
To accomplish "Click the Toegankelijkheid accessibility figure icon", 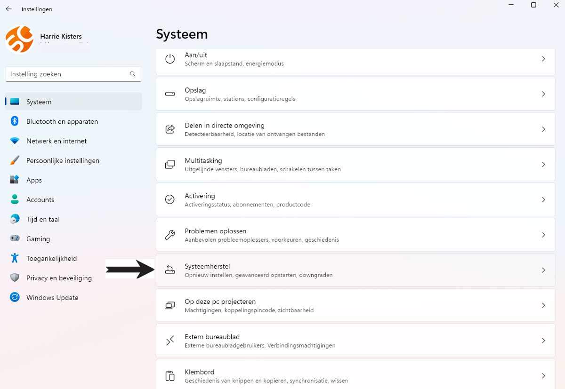I will pyautogui.click(x=15, y=258).
